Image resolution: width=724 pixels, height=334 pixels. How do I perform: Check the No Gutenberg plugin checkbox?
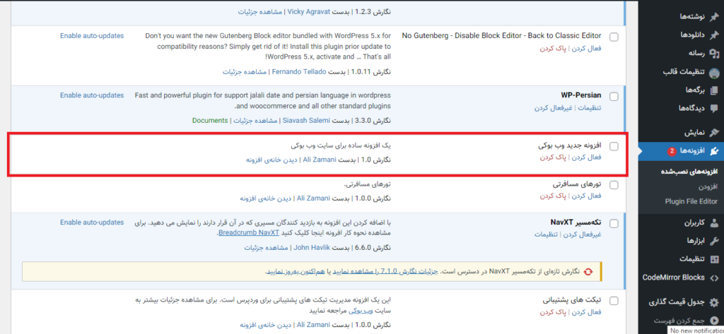[x=614, y=37]
